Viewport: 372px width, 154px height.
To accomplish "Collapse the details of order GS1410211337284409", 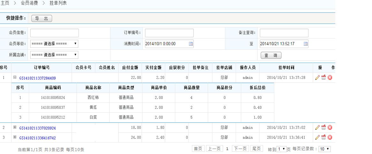I will (x=15, y=77).
